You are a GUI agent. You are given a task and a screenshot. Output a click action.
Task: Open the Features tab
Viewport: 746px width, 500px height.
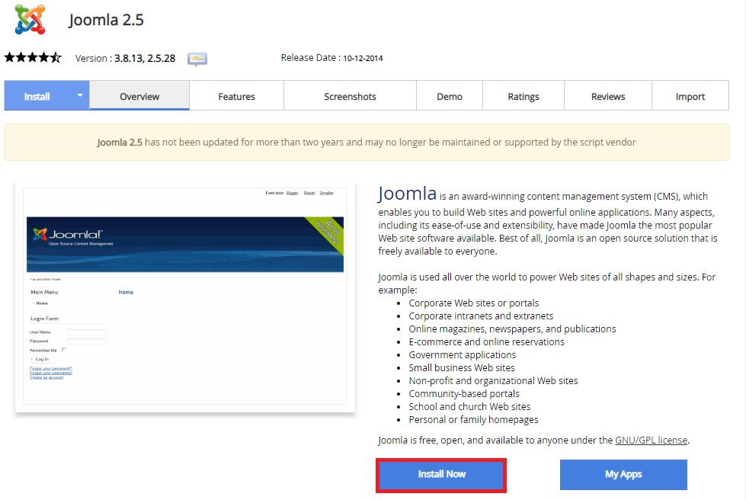[236, 97]
